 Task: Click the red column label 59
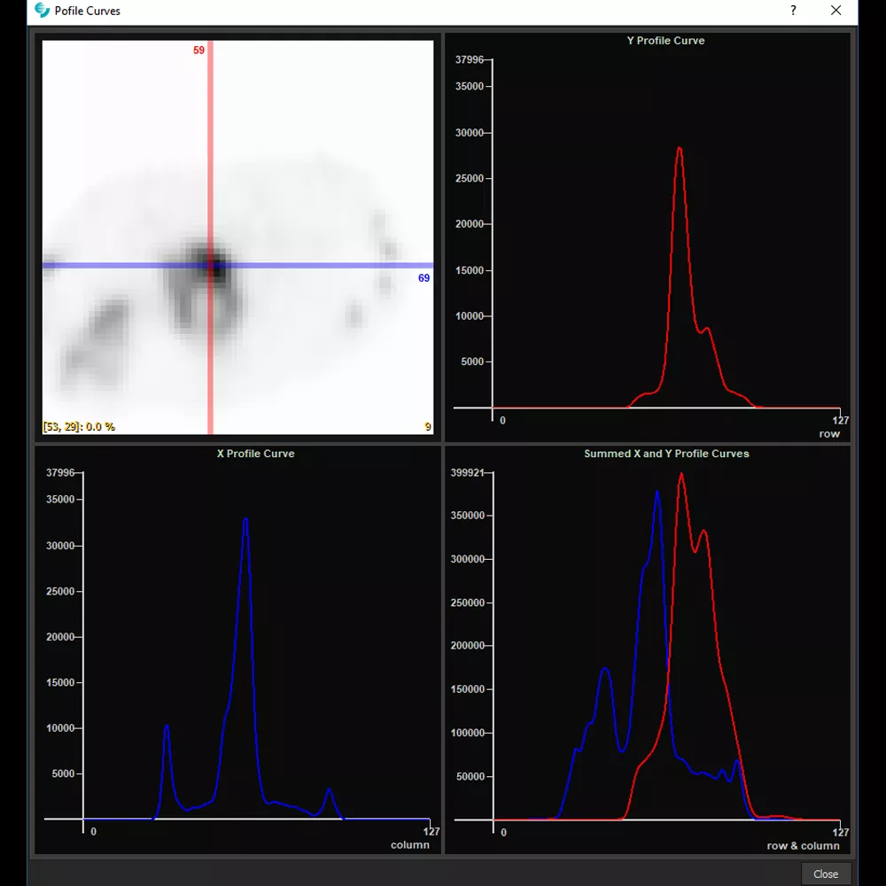pyautogui.click(x=198, y=51)
